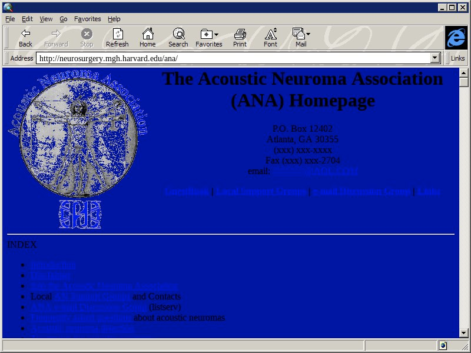This screenshot has height=353, width=471.
Task: Open the email address link
Action: point(314,171)
